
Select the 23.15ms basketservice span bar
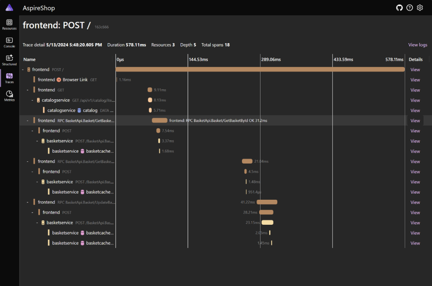[x=267, y=223]
